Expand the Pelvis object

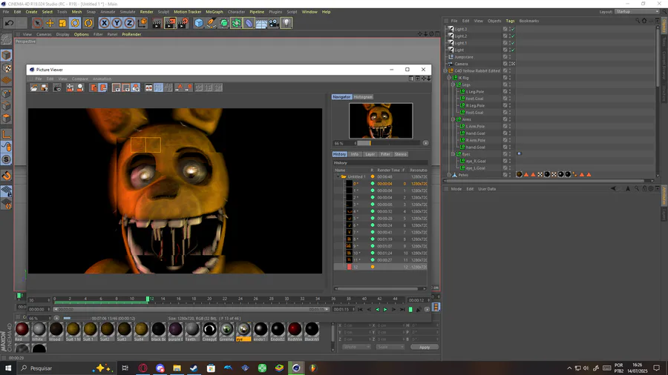[449, 175]
